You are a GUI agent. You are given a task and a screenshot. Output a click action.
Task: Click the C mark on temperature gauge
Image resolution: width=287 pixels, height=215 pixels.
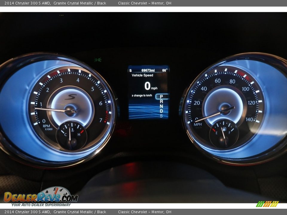[x=65, y=135]
